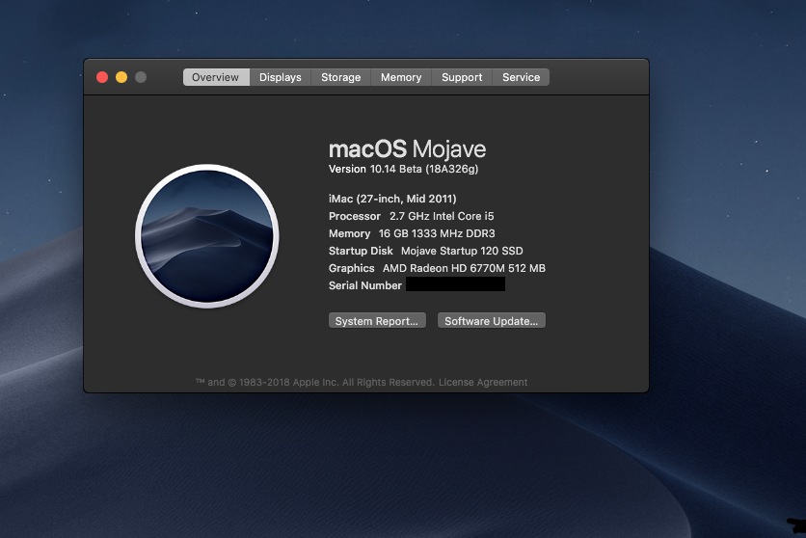Open the License Agreement link

(x=483, y=383)
